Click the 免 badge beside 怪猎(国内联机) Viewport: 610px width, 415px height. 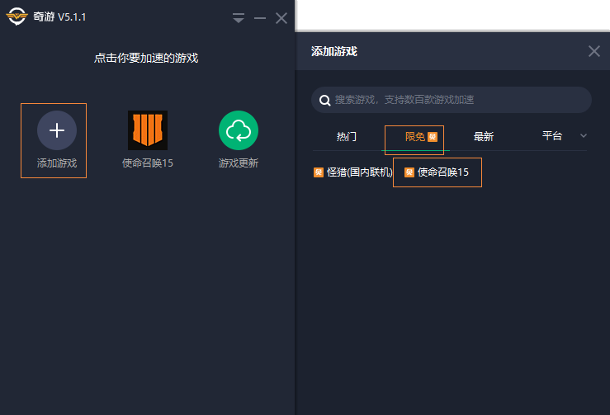[319, 172]
